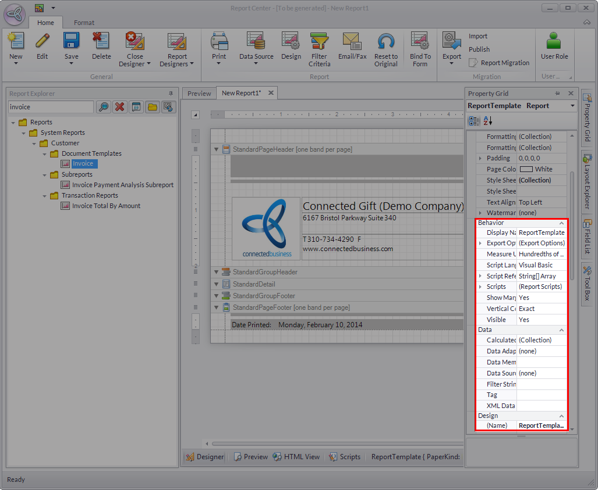Click the magnifier search icon in Report Explorer

[x=104, y=107]
